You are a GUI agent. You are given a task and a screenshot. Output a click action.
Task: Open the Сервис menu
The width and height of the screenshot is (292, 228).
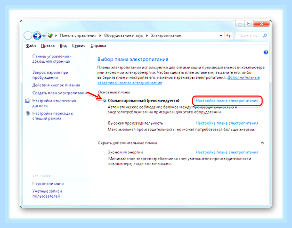click(x=78, y=45)
